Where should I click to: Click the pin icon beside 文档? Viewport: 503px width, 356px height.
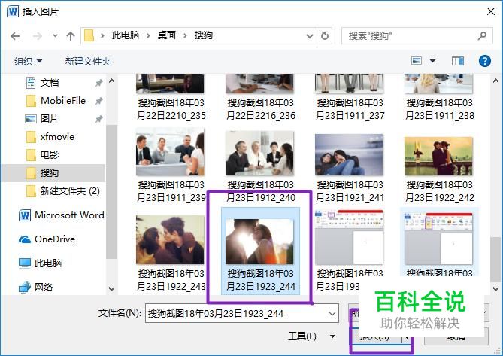[98, 83]
